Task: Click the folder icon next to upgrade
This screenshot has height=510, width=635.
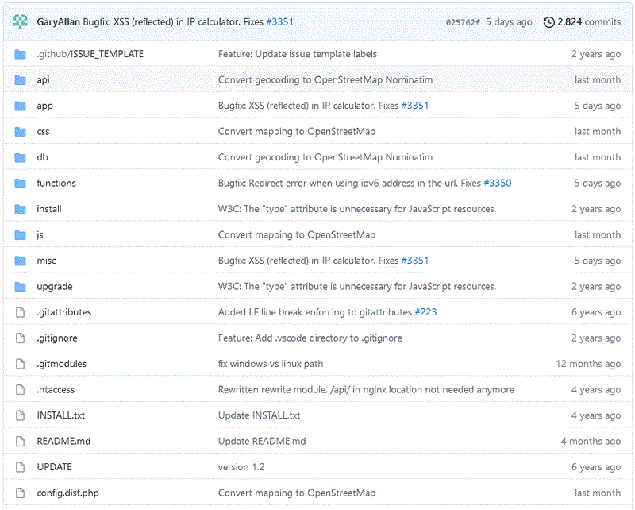Action: (21, 287)
